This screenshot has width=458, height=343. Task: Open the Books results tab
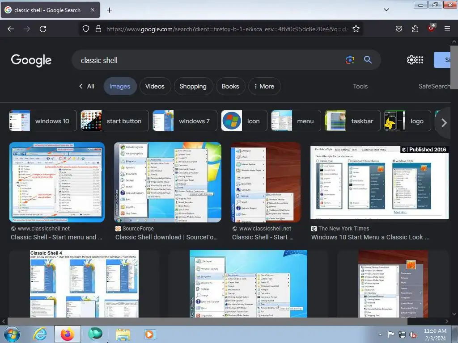pos(230,86)
